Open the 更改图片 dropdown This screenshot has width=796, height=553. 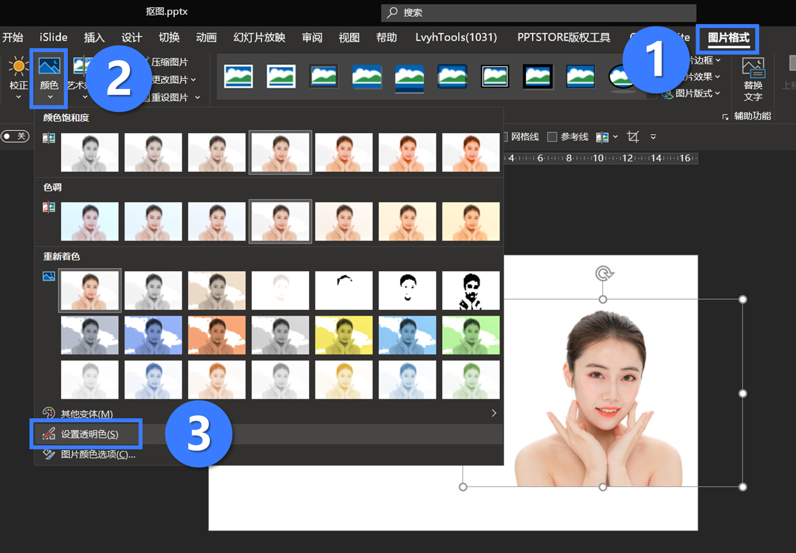pos(173,80)
